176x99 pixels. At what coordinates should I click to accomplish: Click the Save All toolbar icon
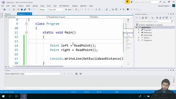[x=25, y=10]
